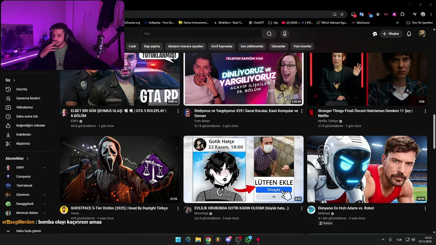Screen dimensions: 436x245
Task: Open WhatsApp from the taskbar
Action: [x=248, y=240]
